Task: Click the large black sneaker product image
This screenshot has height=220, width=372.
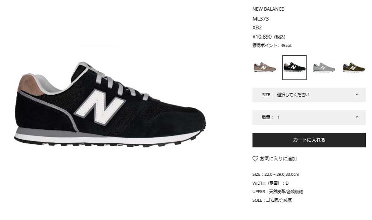Action: pyautogui.click(x=110, y=104)
